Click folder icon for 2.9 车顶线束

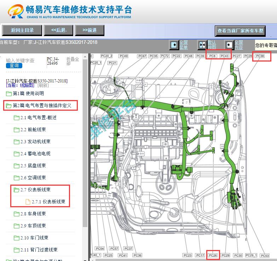tap(16, 226)
